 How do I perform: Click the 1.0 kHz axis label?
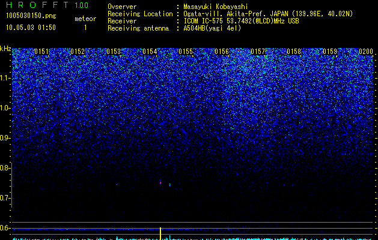pos(5,108)
